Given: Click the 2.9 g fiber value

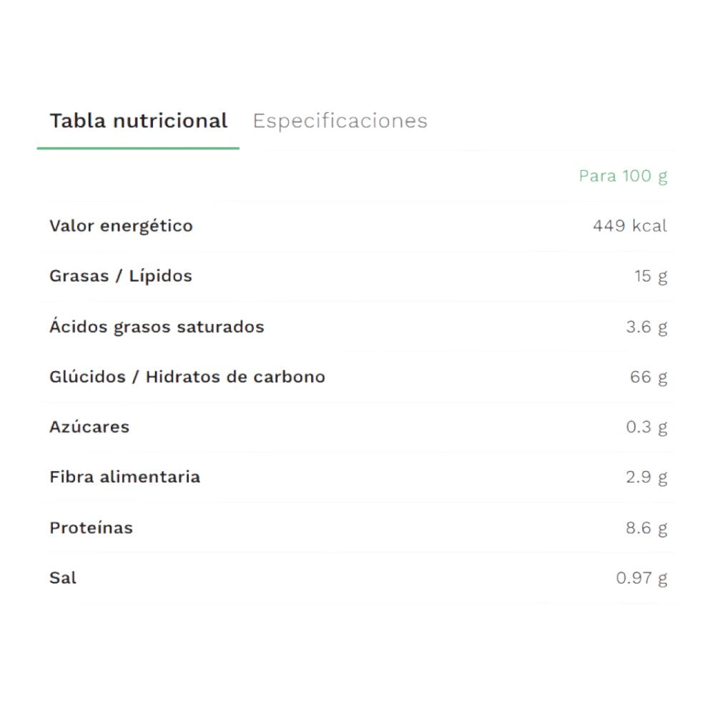Looking at the screenshot, I should 646,477.
